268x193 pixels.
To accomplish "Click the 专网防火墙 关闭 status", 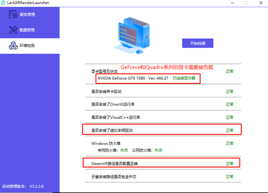I will point(124,150).
